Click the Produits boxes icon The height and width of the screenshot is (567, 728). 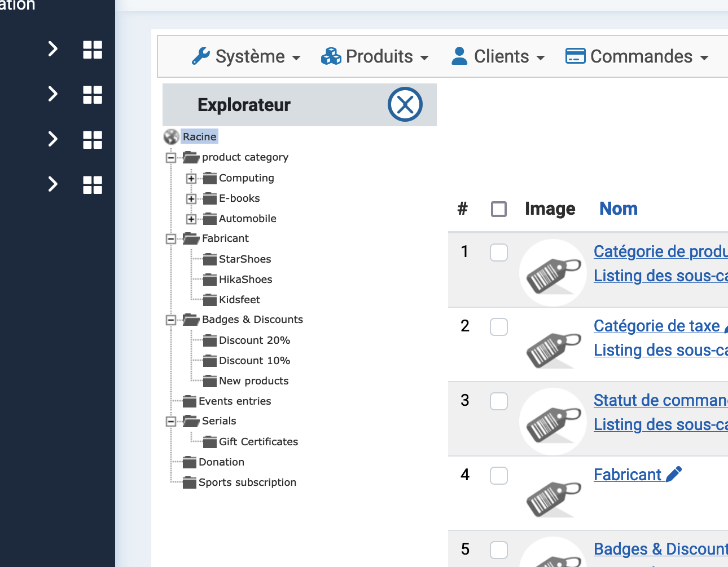(331, 56)
